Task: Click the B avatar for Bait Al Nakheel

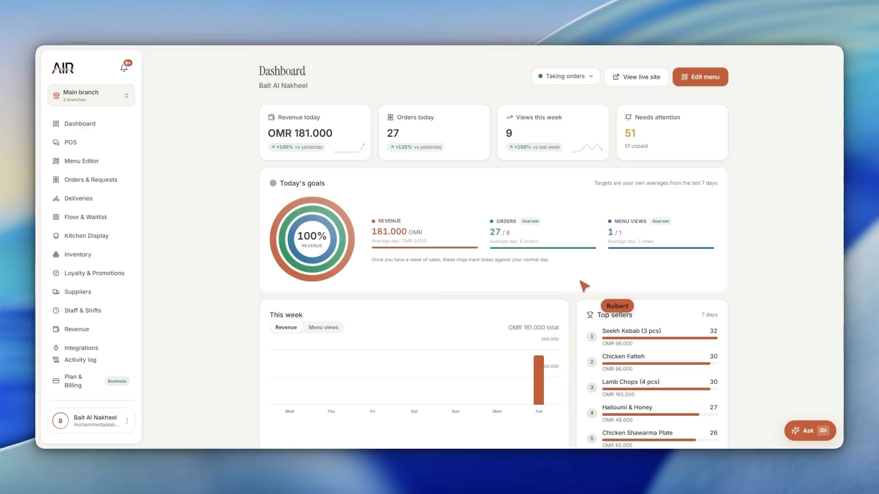Action: [x=60, y=421]
